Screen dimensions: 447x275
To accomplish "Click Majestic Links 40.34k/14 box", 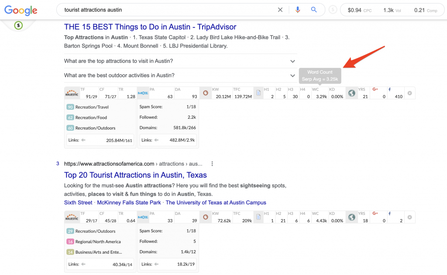I will [x=100, y=264].
